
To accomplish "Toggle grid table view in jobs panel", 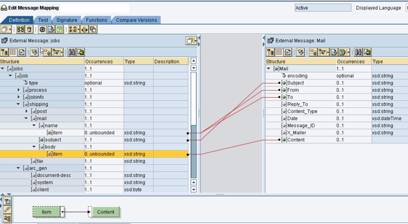I will coord(13,52).
